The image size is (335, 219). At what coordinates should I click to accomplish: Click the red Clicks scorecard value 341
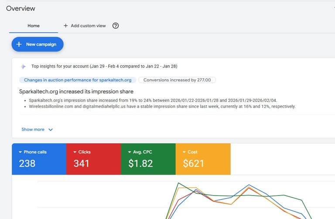[x=82, y=164]
